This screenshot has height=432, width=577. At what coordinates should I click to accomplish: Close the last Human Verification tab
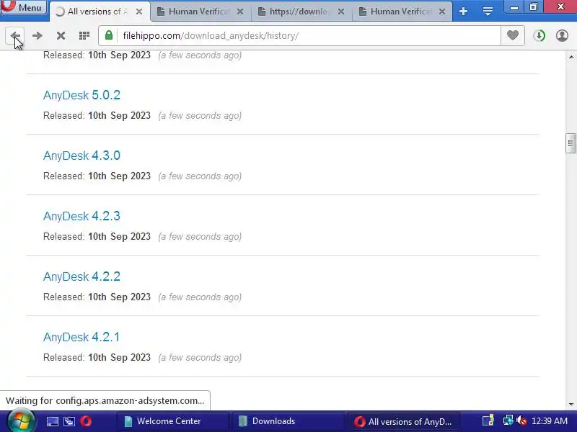pos(442,12)
